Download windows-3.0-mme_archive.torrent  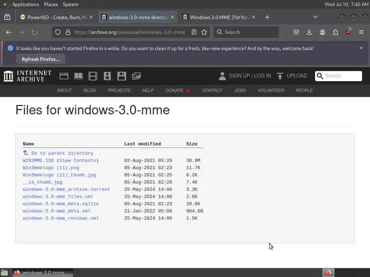66,189
